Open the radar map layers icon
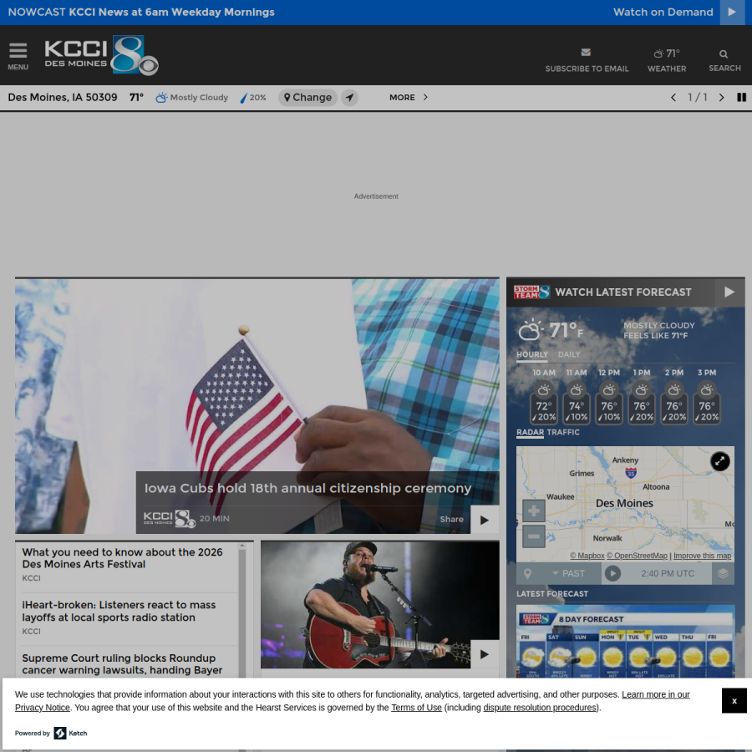The height and width of the screenshot is (752, 752). point(724,573)
